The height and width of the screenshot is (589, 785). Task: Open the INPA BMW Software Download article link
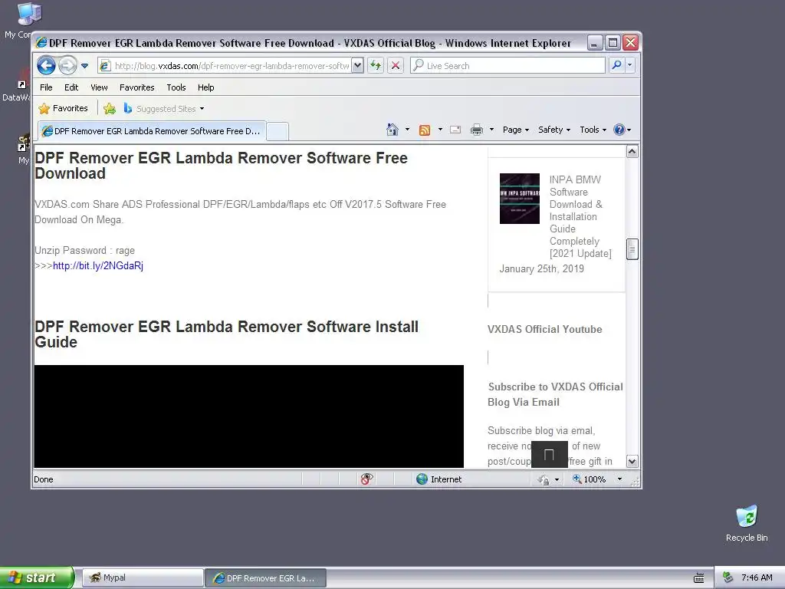point(580,216)
